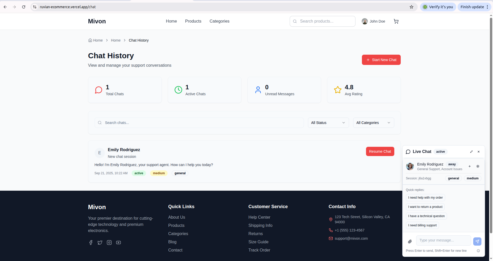Viewport: 493px width, 261px height.
Task: Open the emoji picker icon
Action: coord(478,251)
